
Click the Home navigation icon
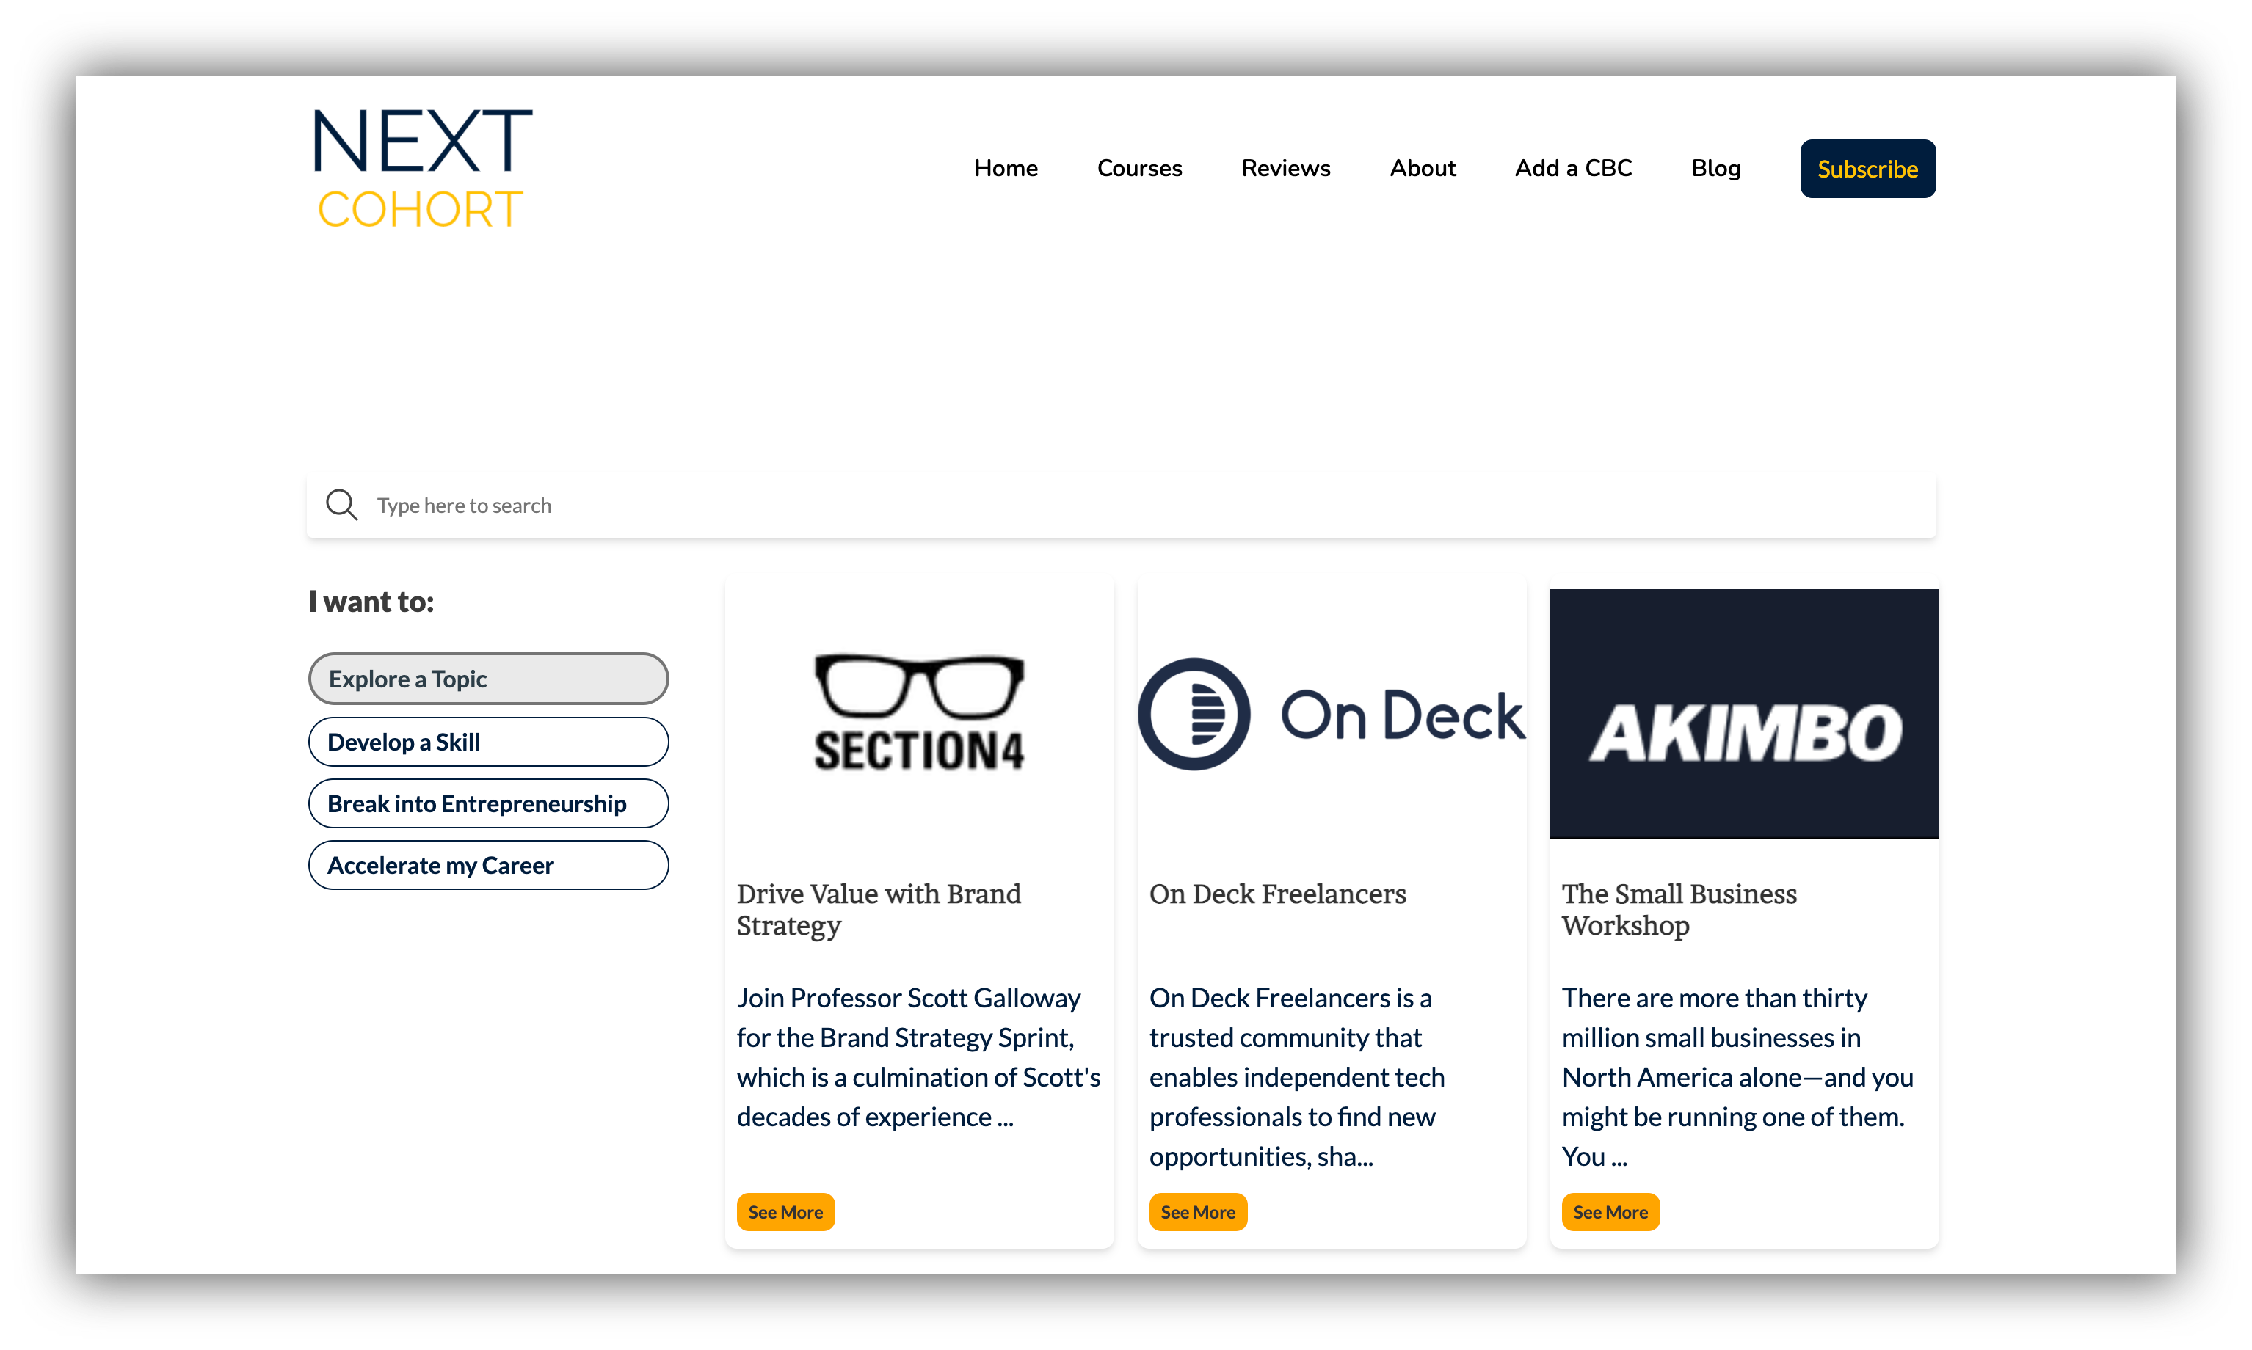[x=1006, y=169]
